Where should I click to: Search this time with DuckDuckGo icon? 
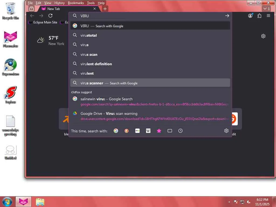coord(127,131)
